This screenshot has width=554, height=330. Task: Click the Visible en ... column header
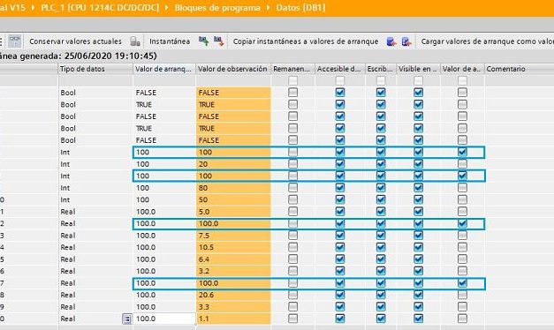click(418, 69)
